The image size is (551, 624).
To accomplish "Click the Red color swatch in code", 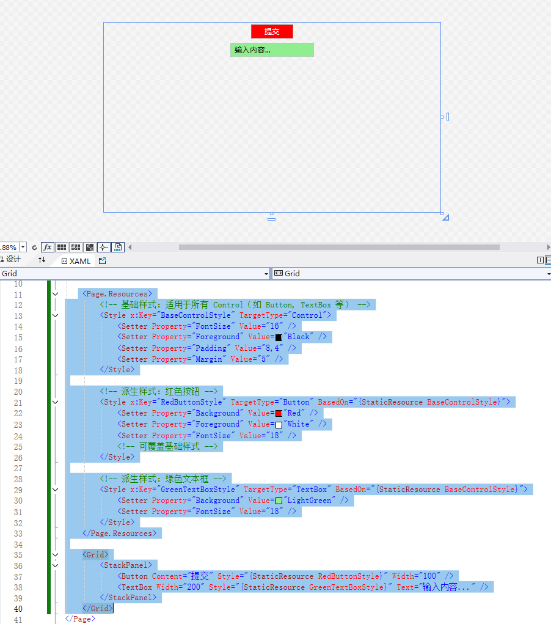I will tap(279, 414).
